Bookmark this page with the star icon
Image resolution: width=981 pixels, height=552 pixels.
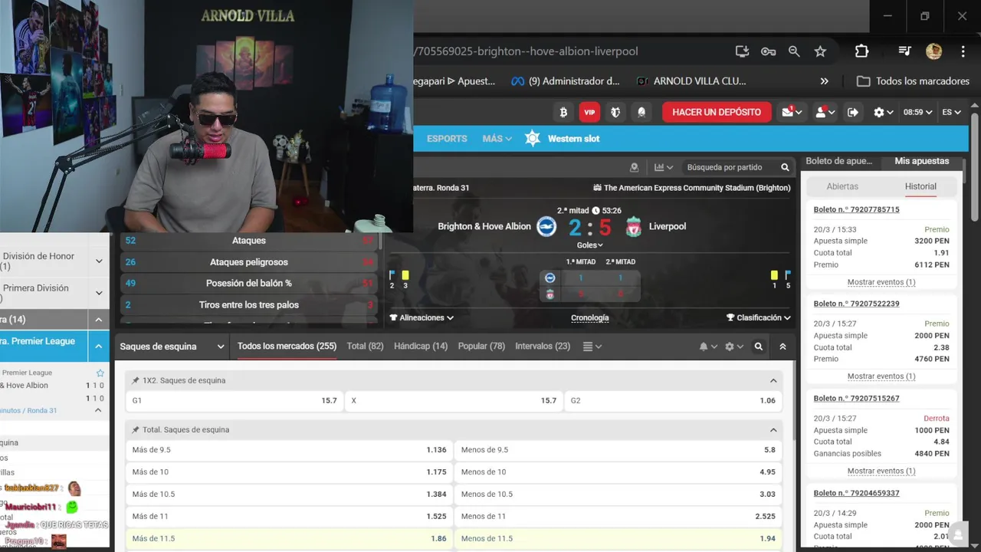[820, 51]
